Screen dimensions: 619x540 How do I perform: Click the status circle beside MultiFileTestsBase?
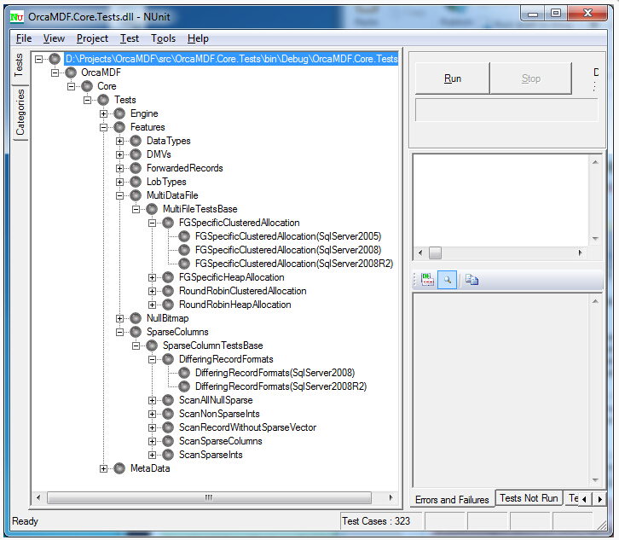(x=152, y=209)
